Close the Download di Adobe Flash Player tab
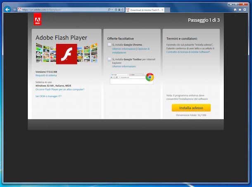 pos(162,10)
